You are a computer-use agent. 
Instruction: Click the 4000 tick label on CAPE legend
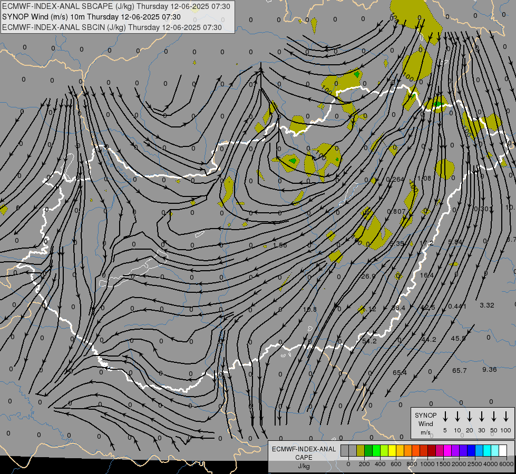tap(490, 464)
